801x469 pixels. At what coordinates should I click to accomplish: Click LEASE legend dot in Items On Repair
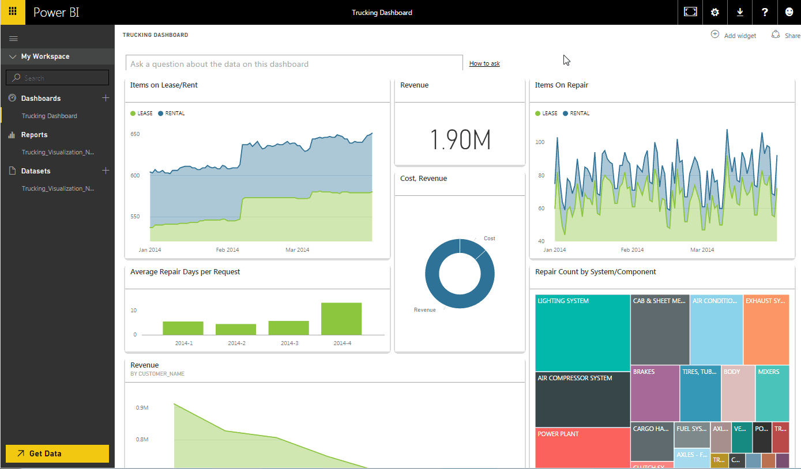[x=537, y=114]
